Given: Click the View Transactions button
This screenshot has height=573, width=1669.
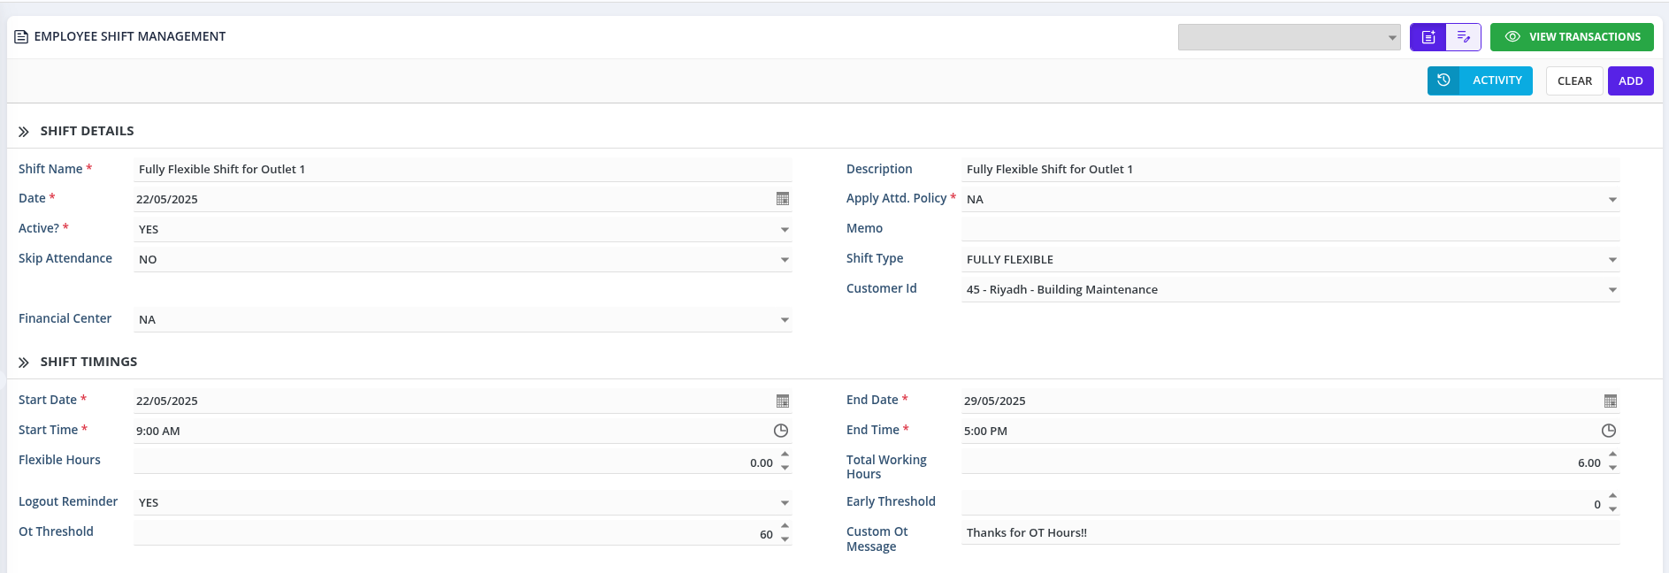Looking at the screenshot, I should (1572, 37).
